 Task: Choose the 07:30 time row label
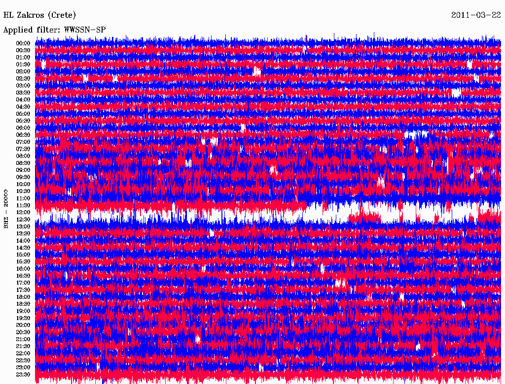coord(23,149)
